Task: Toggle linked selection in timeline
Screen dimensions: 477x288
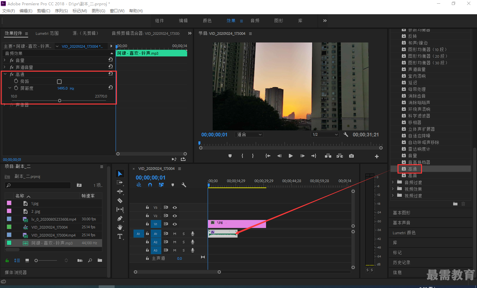Action: (x=161, y=185)
